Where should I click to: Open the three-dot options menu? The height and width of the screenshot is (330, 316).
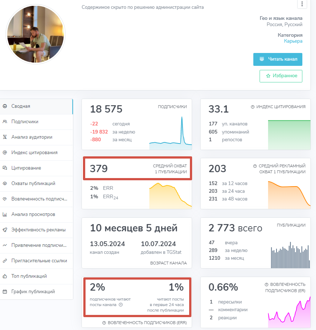pos(302,4)
